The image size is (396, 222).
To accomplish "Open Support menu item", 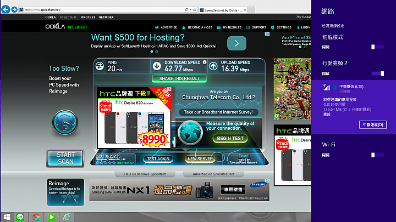I will pyautogui.click(x=256, y=27).
